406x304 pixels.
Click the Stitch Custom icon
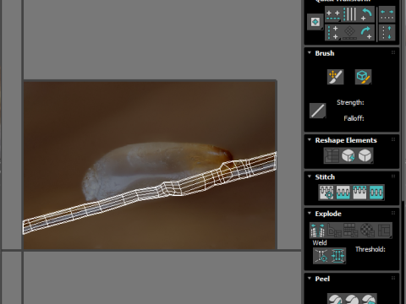coord(376,193)
